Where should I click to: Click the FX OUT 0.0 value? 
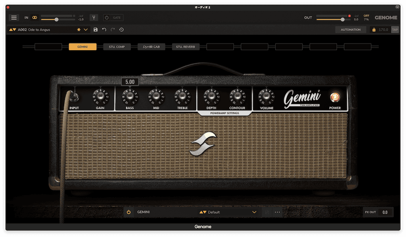coord(385,212)
